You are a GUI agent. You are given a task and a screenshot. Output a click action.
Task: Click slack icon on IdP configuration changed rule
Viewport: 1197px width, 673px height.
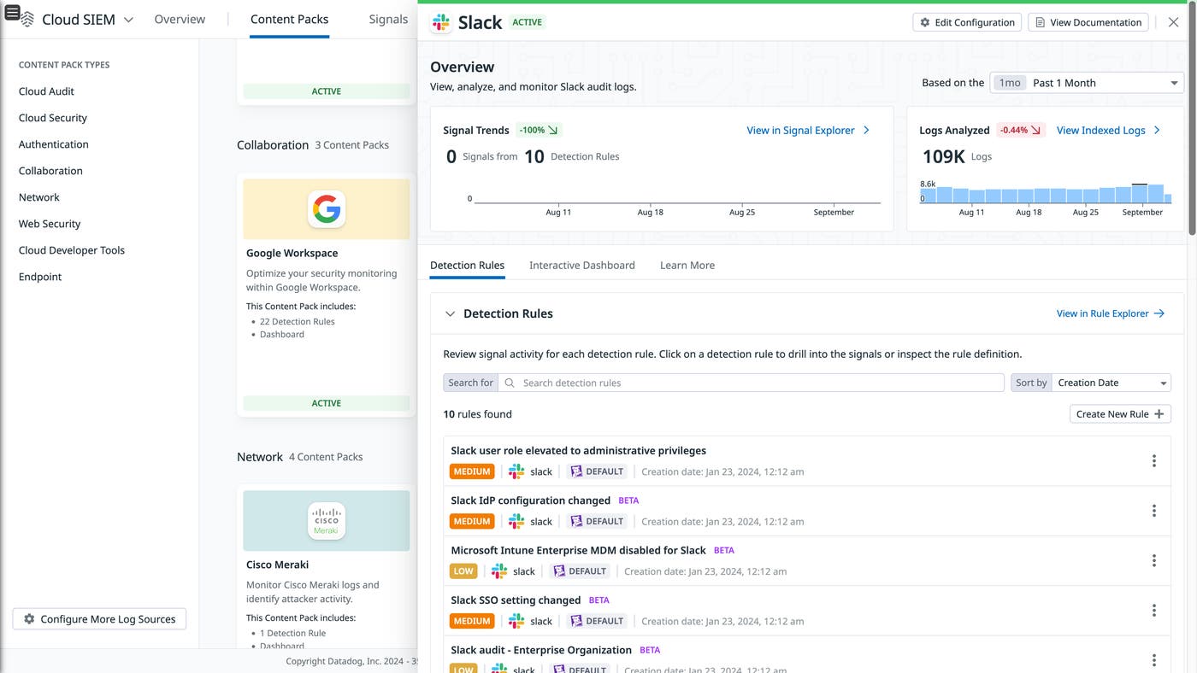(516, 521)
